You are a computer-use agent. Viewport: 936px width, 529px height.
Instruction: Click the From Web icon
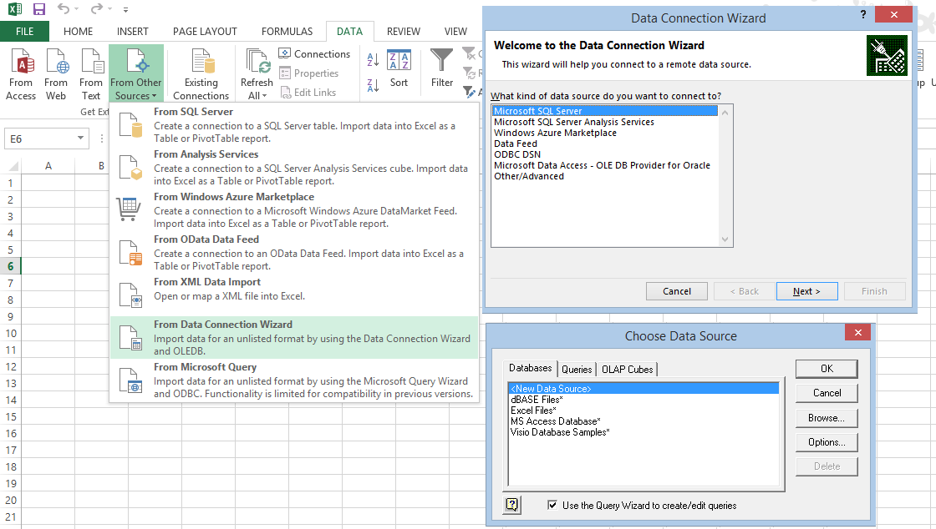pyautogui.click(x=56, y=74)
